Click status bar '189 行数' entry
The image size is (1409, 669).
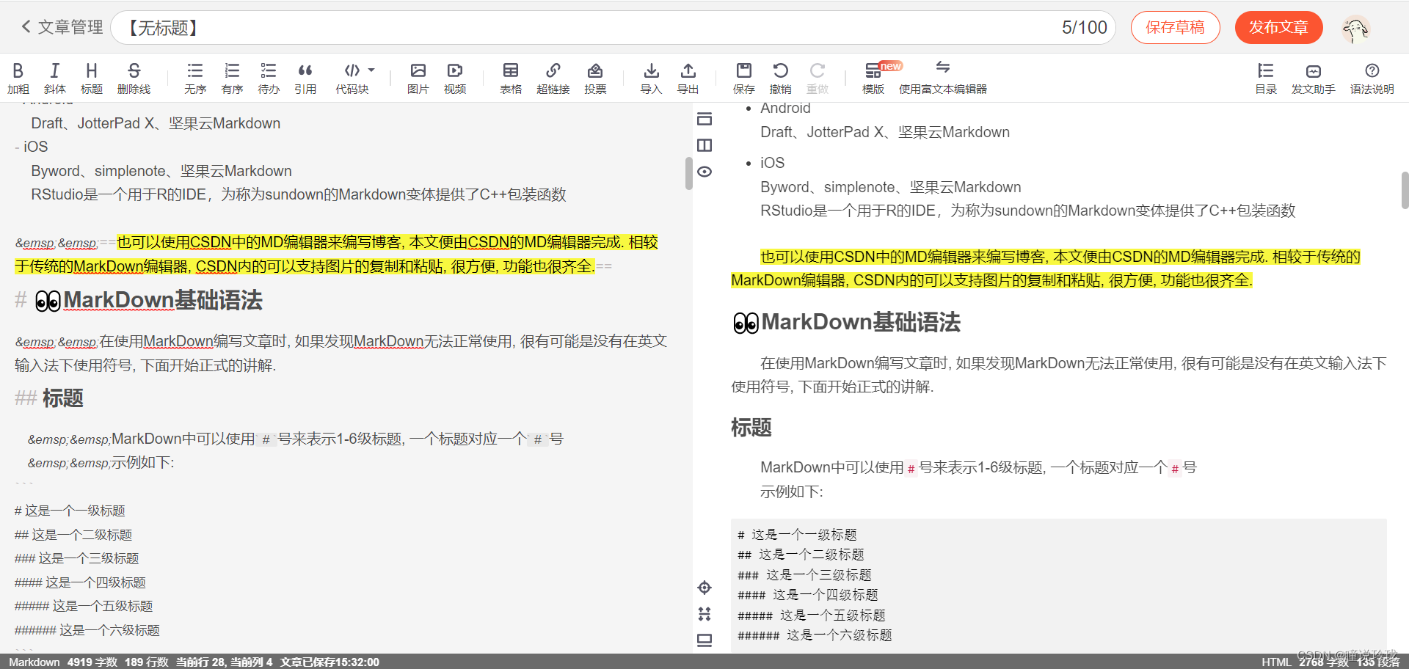(147, 662)
